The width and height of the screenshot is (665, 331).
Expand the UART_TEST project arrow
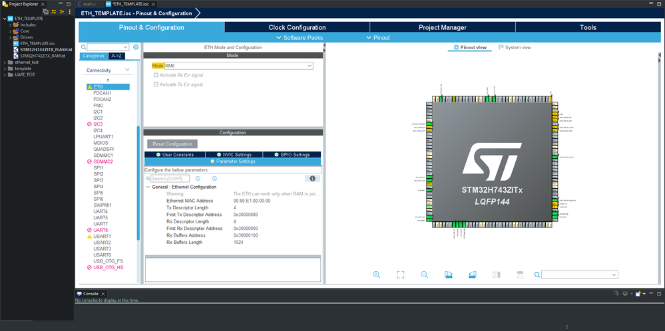pos(4,74)
